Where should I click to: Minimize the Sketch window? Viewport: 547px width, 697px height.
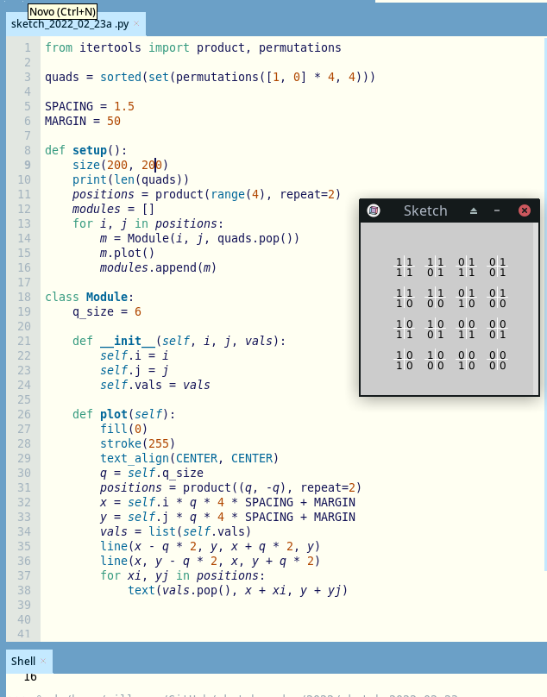[x=497, y=210]
